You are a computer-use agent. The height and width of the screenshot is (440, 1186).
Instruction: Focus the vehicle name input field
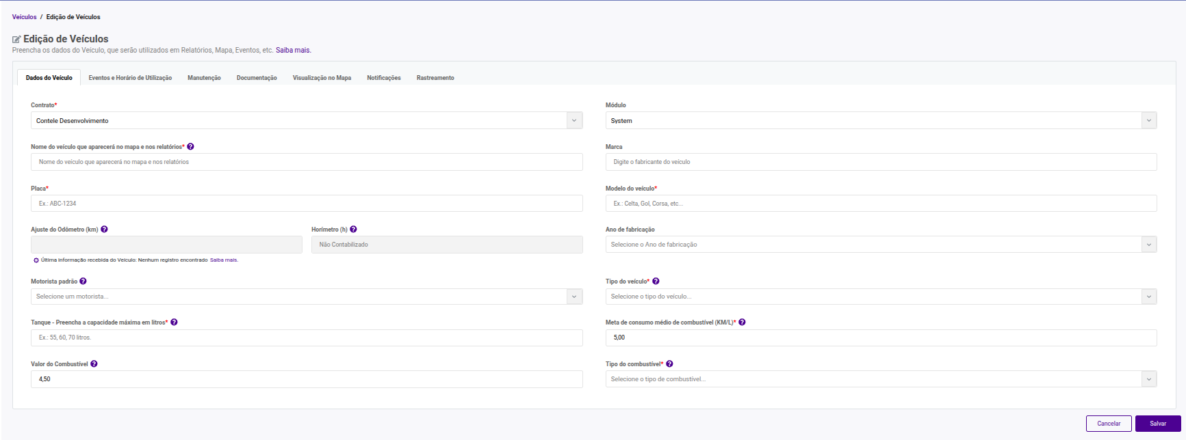tap(307, 162)
